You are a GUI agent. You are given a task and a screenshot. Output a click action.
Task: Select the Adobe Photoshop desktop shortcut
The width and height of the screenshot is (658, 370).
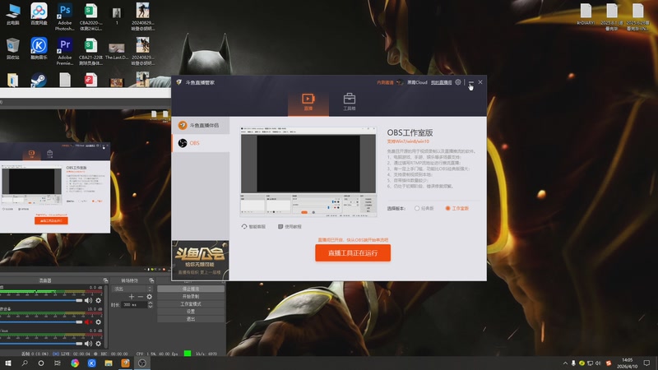coord(65,16)
